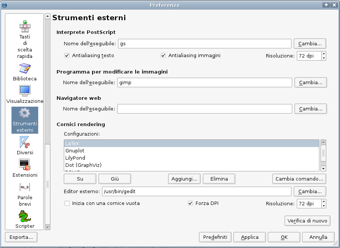The height and width of the screenshot is (248, 340).
Task: Click the Verifica di nuovo button
Action: [307, 221]
